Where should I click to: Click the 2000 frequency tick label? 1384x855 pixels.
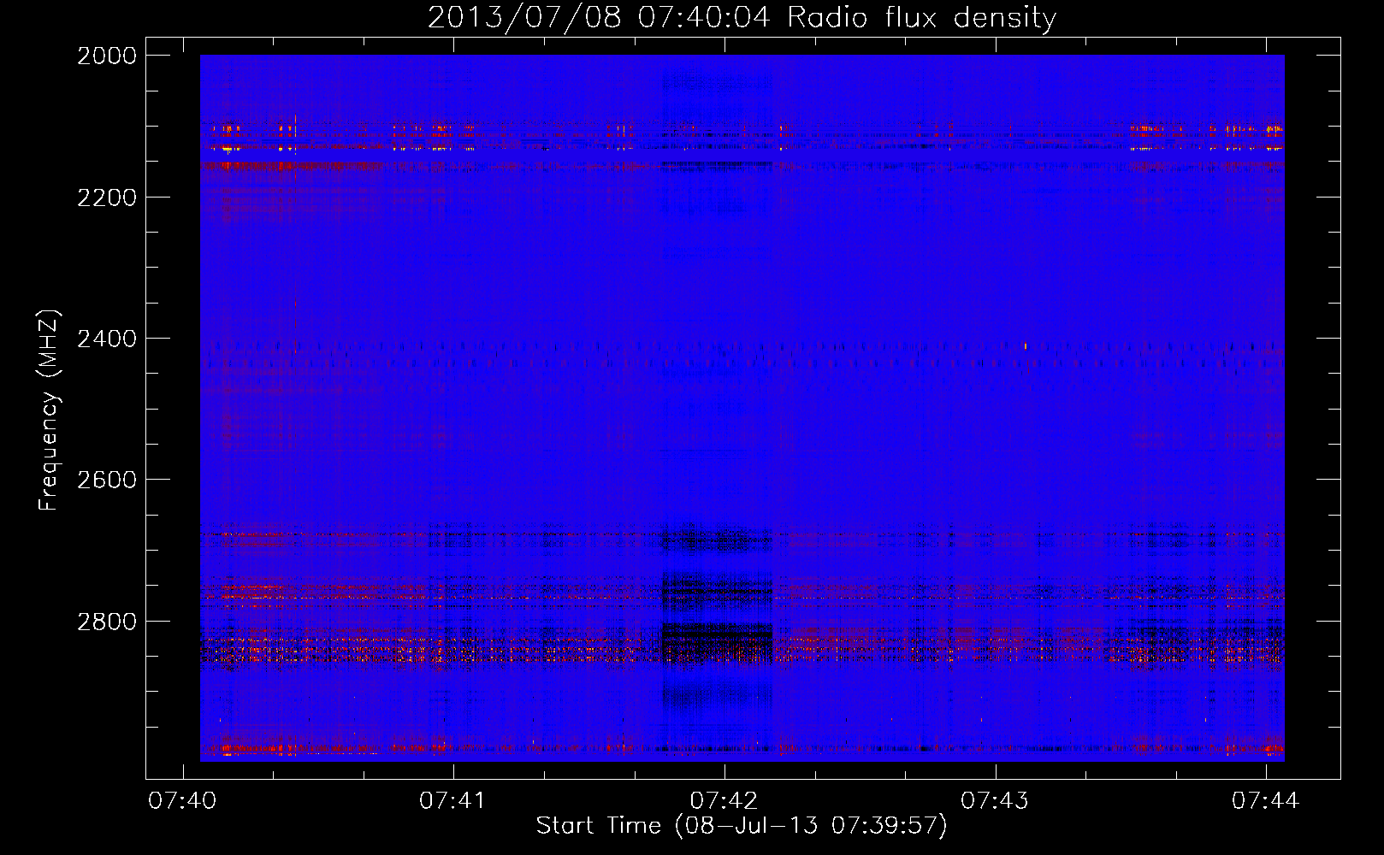(107, 56)
